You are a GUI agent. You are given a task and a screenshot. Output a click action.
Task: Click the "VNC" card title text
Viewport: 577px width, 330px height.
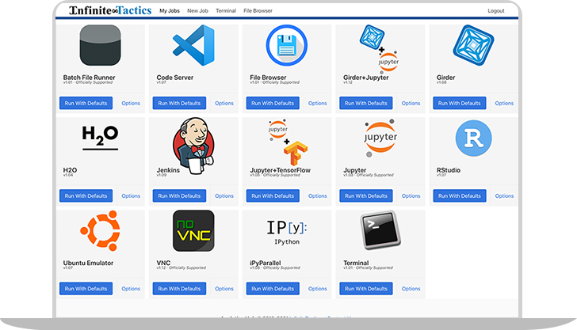(163, 263)
